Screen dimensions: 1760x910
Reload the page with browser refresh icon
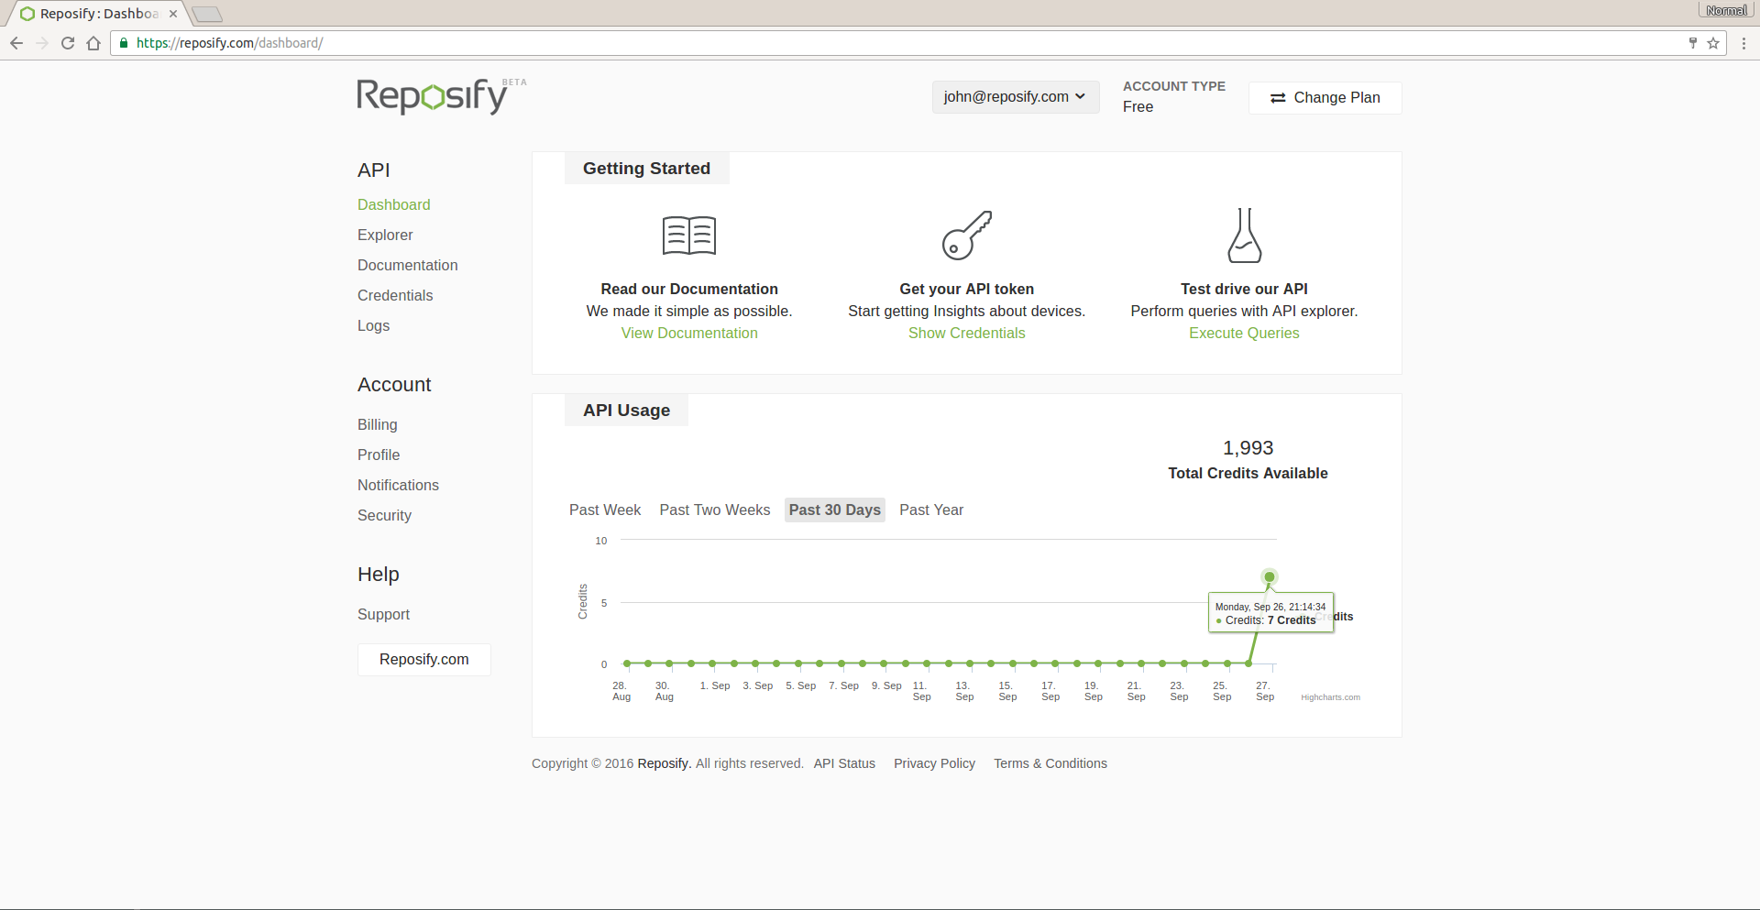(x=68, y=43)
